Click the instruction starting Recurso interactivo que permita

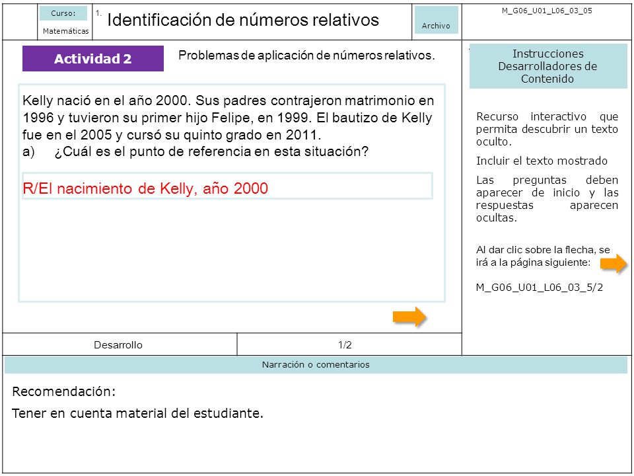click(547, 129)
